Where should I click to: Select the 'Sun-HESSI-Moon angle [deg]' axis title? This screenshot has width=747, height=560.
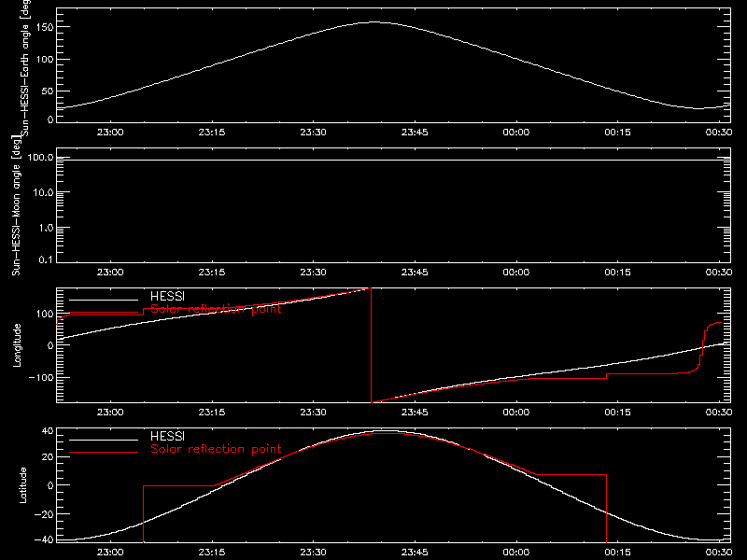[x=16, y=205]
